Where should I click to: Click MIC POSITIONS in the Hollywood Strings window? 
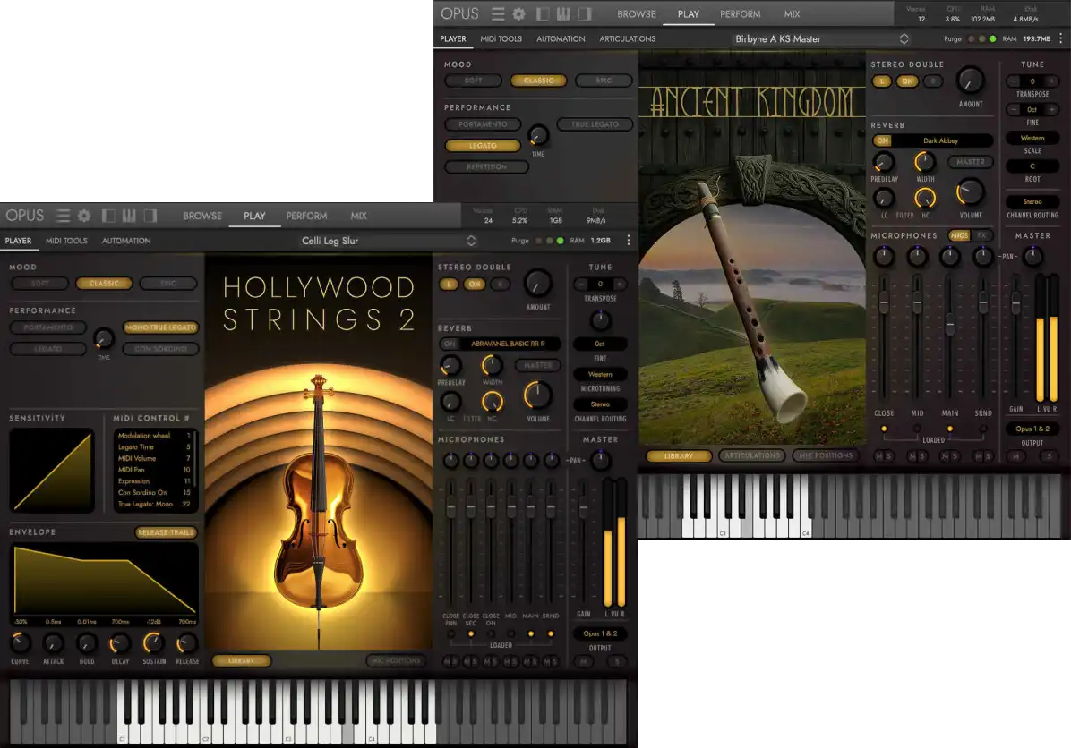pyautogui.click(x=396, y=660)
